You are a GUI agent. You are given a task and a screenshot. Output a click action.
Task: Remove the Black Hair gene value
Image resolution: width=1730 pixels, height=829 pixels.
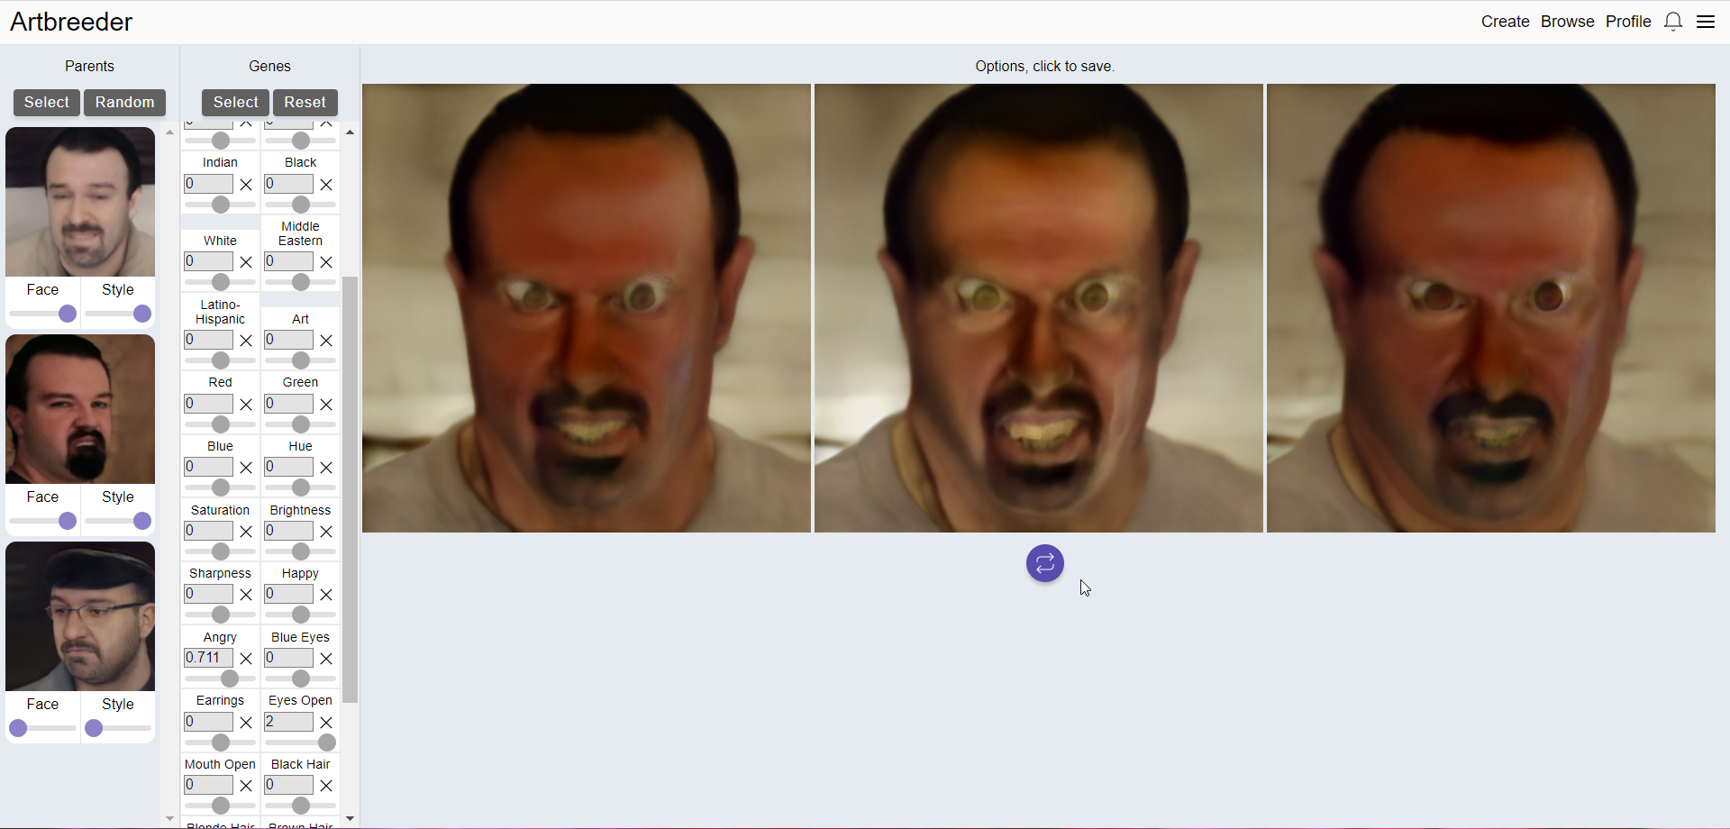326,786
